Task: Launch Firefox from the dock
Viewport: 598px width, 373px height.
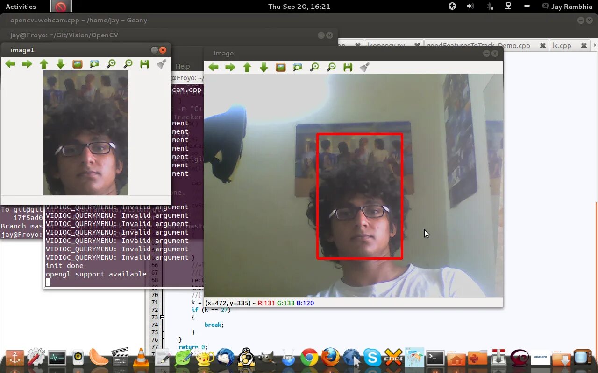Action: [x=330, y=358]
